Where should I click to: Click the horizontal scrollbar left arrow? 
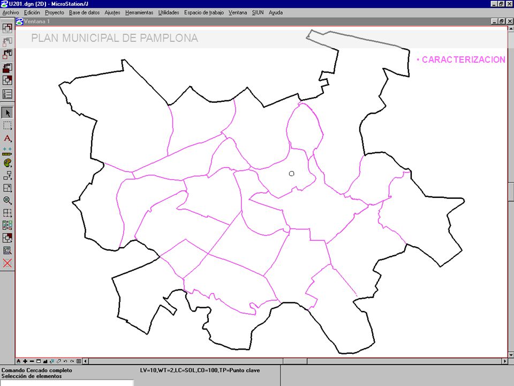[86, 361]
